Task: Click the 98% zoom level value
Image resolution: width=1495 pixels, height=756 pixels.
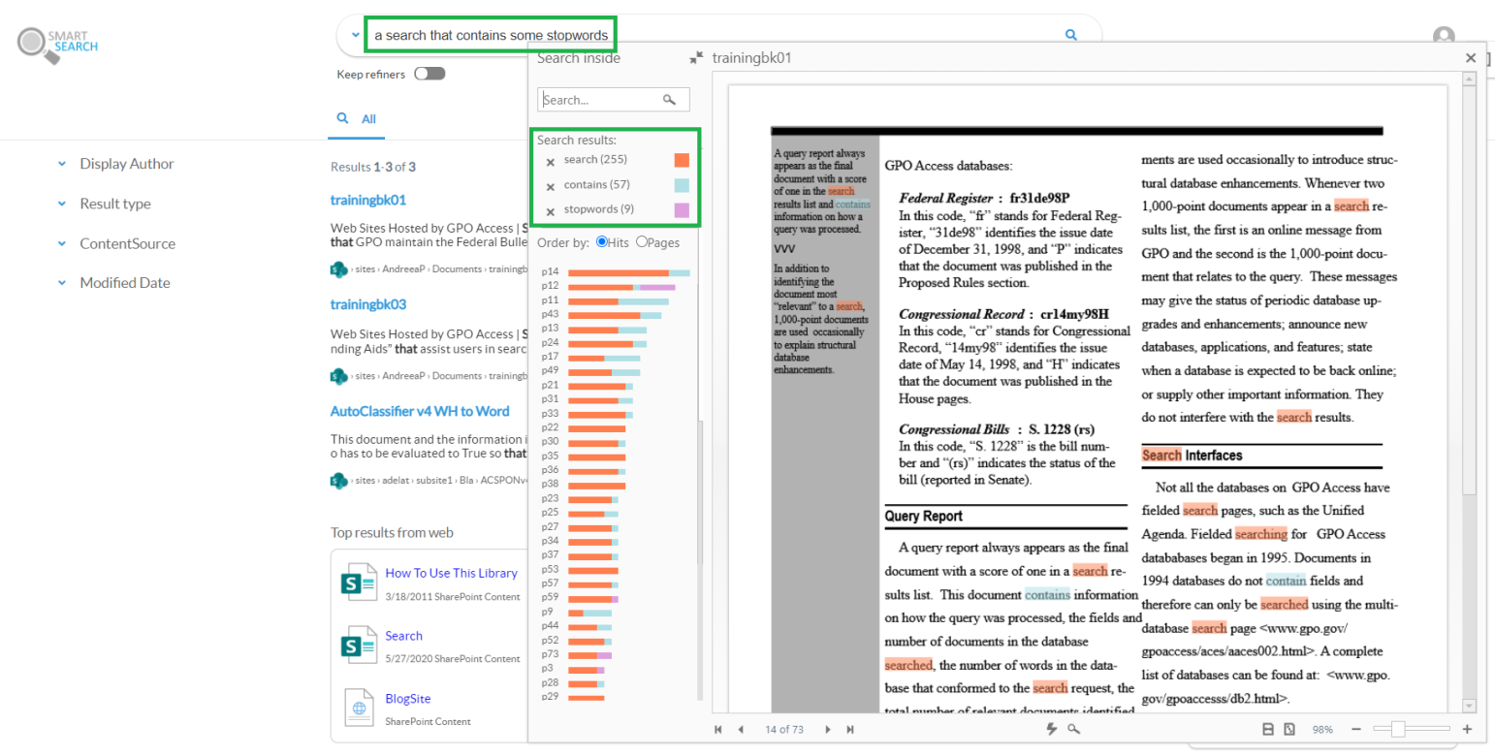Action: (x=1322, y=729)
